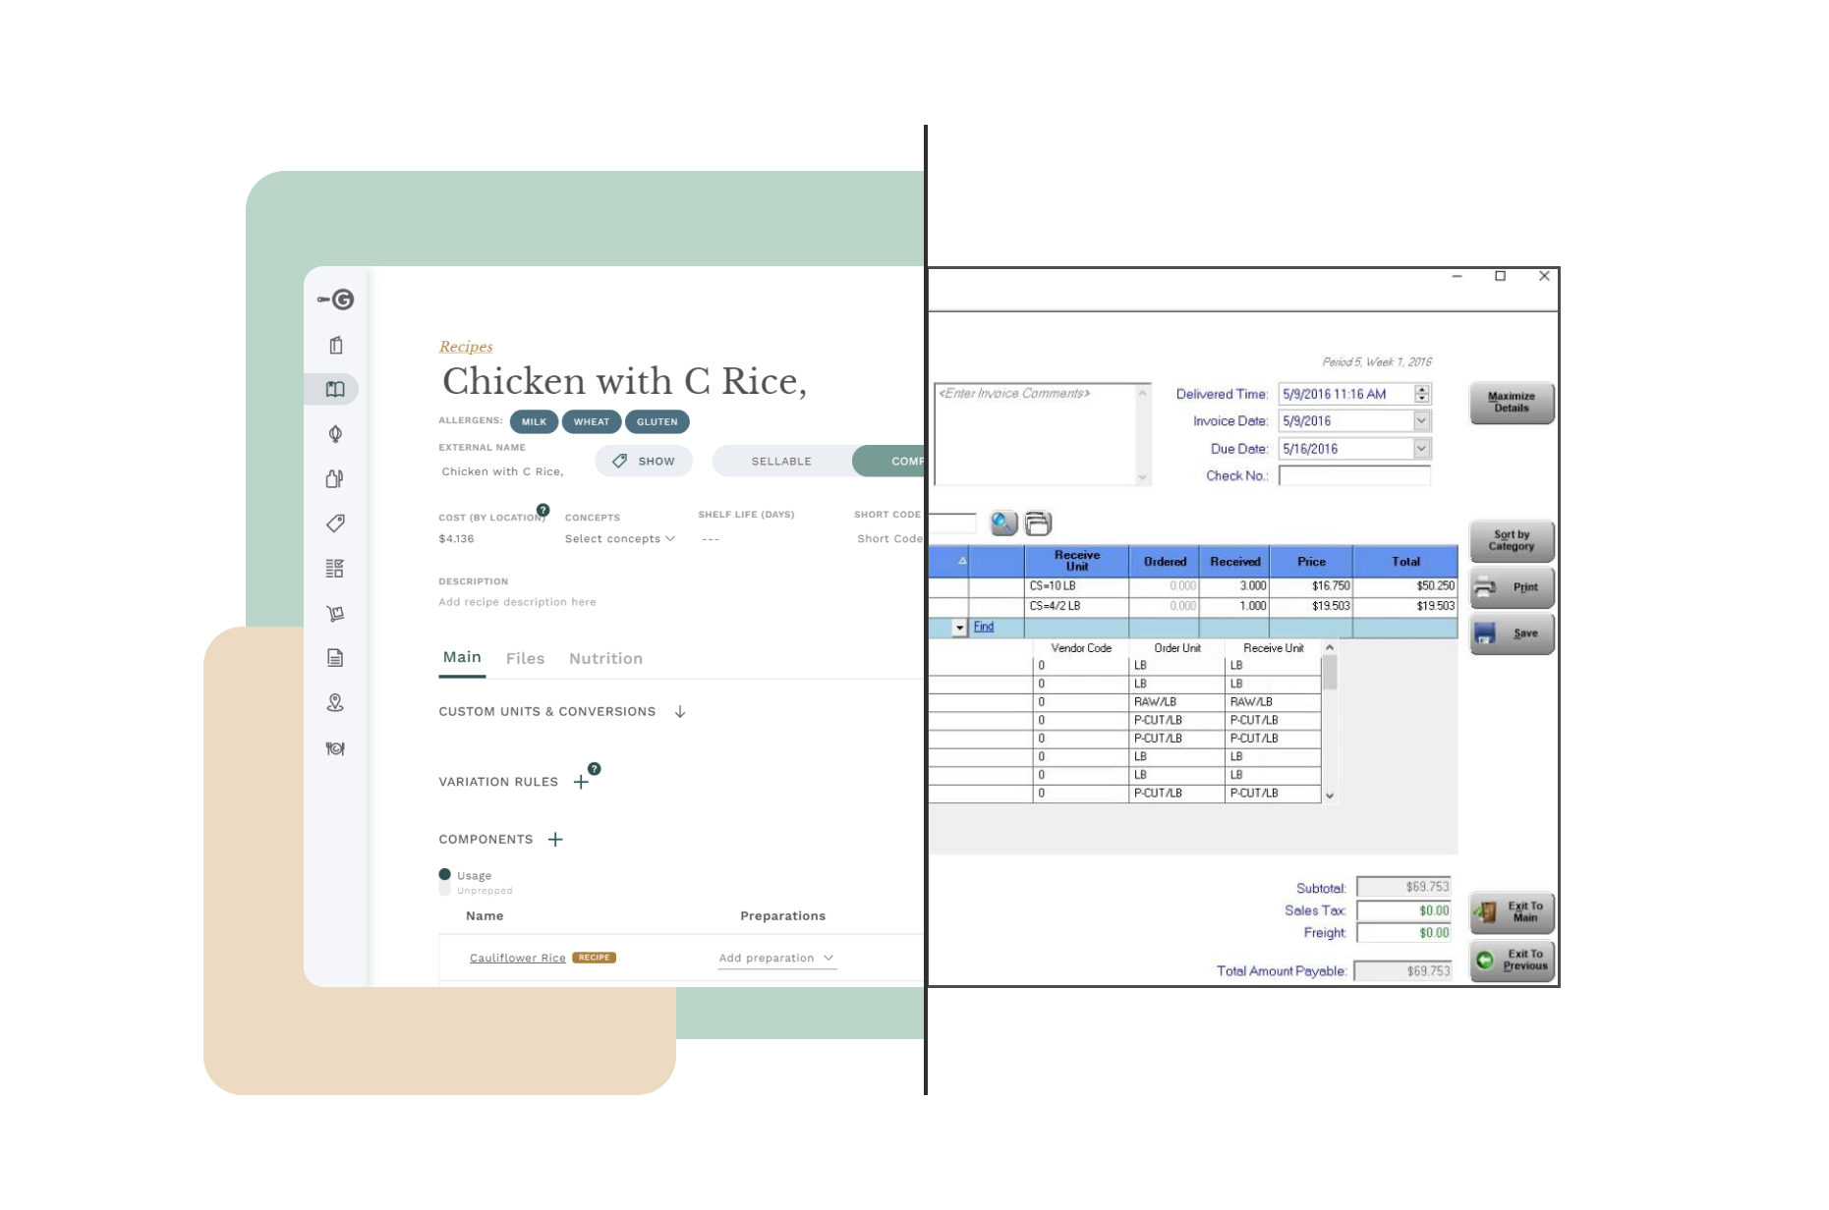
Task: Click the Ordered column header
Action: 1165,561
